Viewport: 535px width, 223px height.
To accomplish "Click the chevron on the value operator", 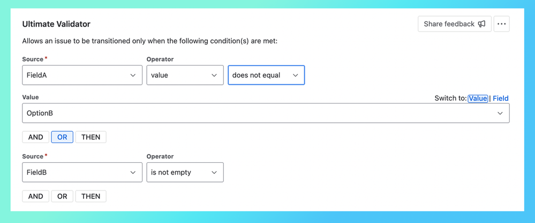I will click(214, 75).
